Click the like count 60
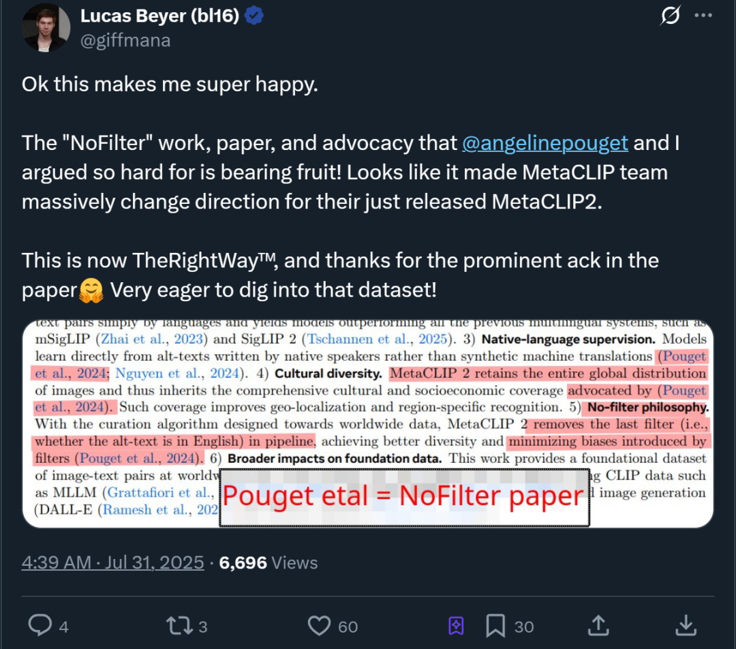The height and width of the screenshot is (649, 736). tap(348, 627)
